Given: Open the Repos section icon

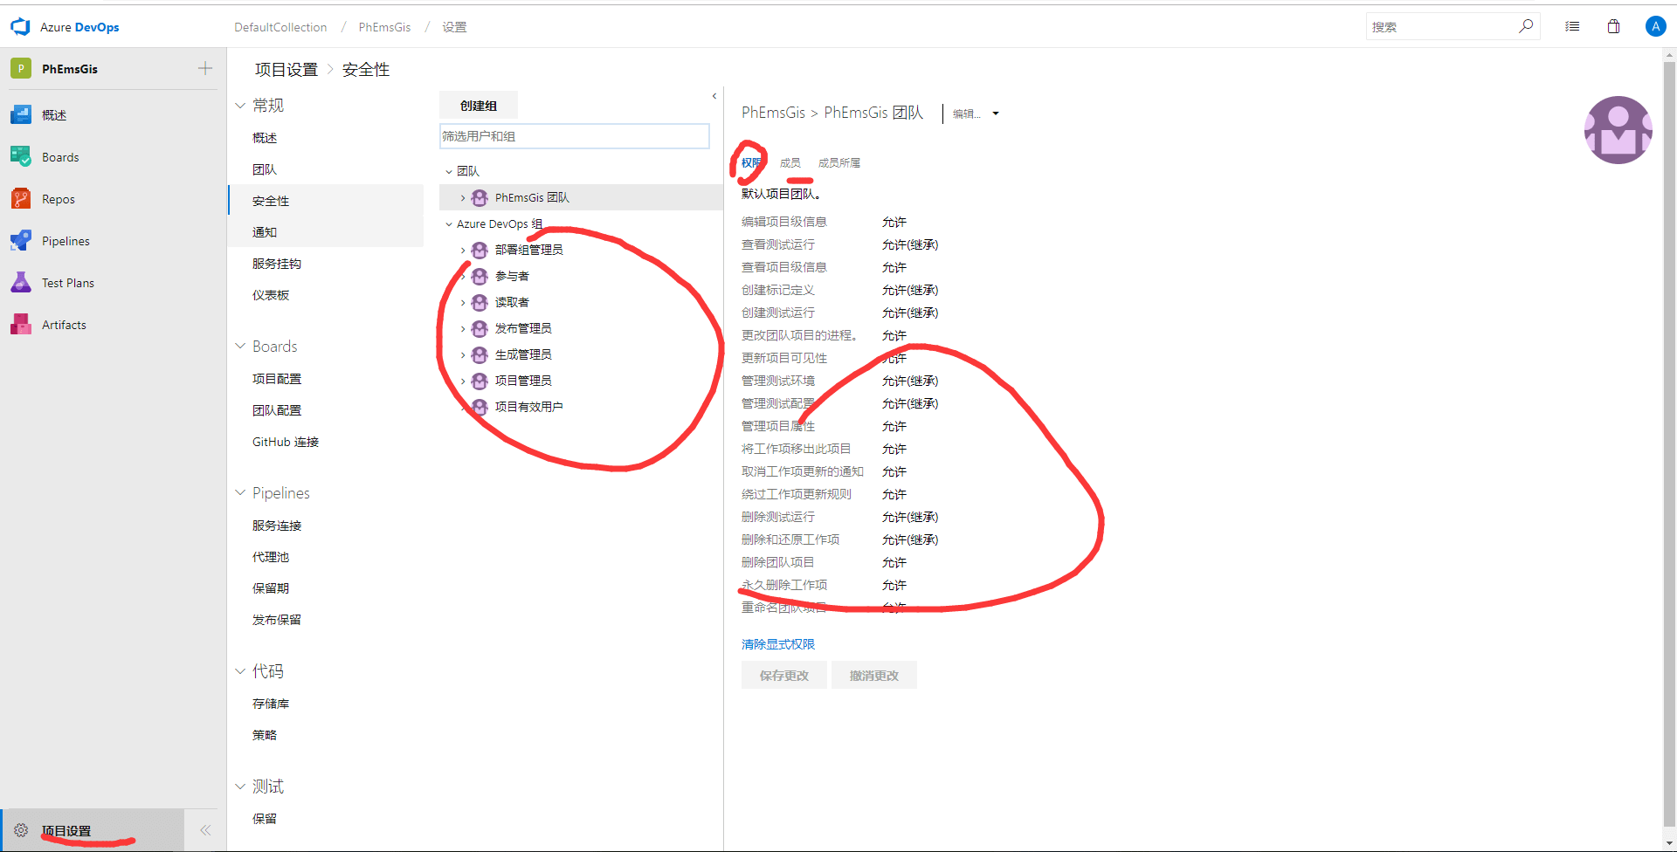Looking at the screenshot, I should (21, 199).
